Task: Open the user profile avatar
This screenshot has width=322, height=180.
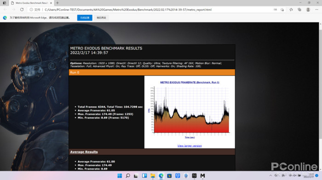Action: (x=308, y=10)
